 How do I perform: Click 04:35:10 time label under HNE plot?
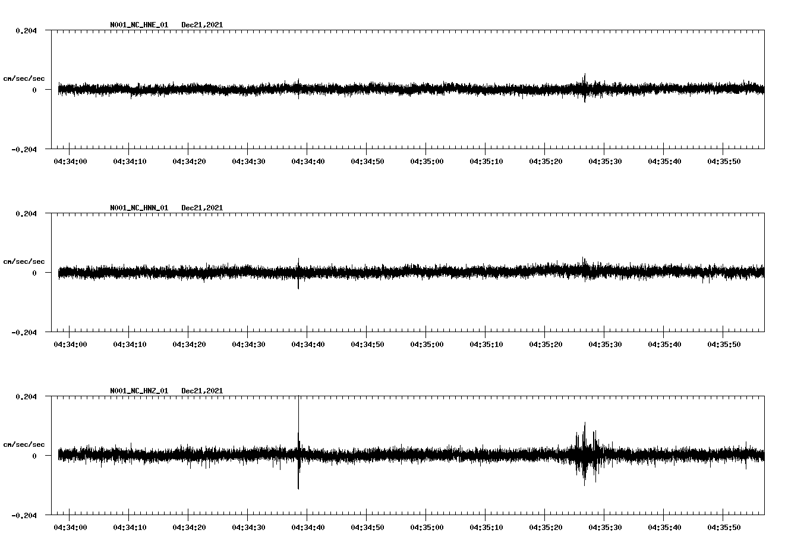(486, 161)
